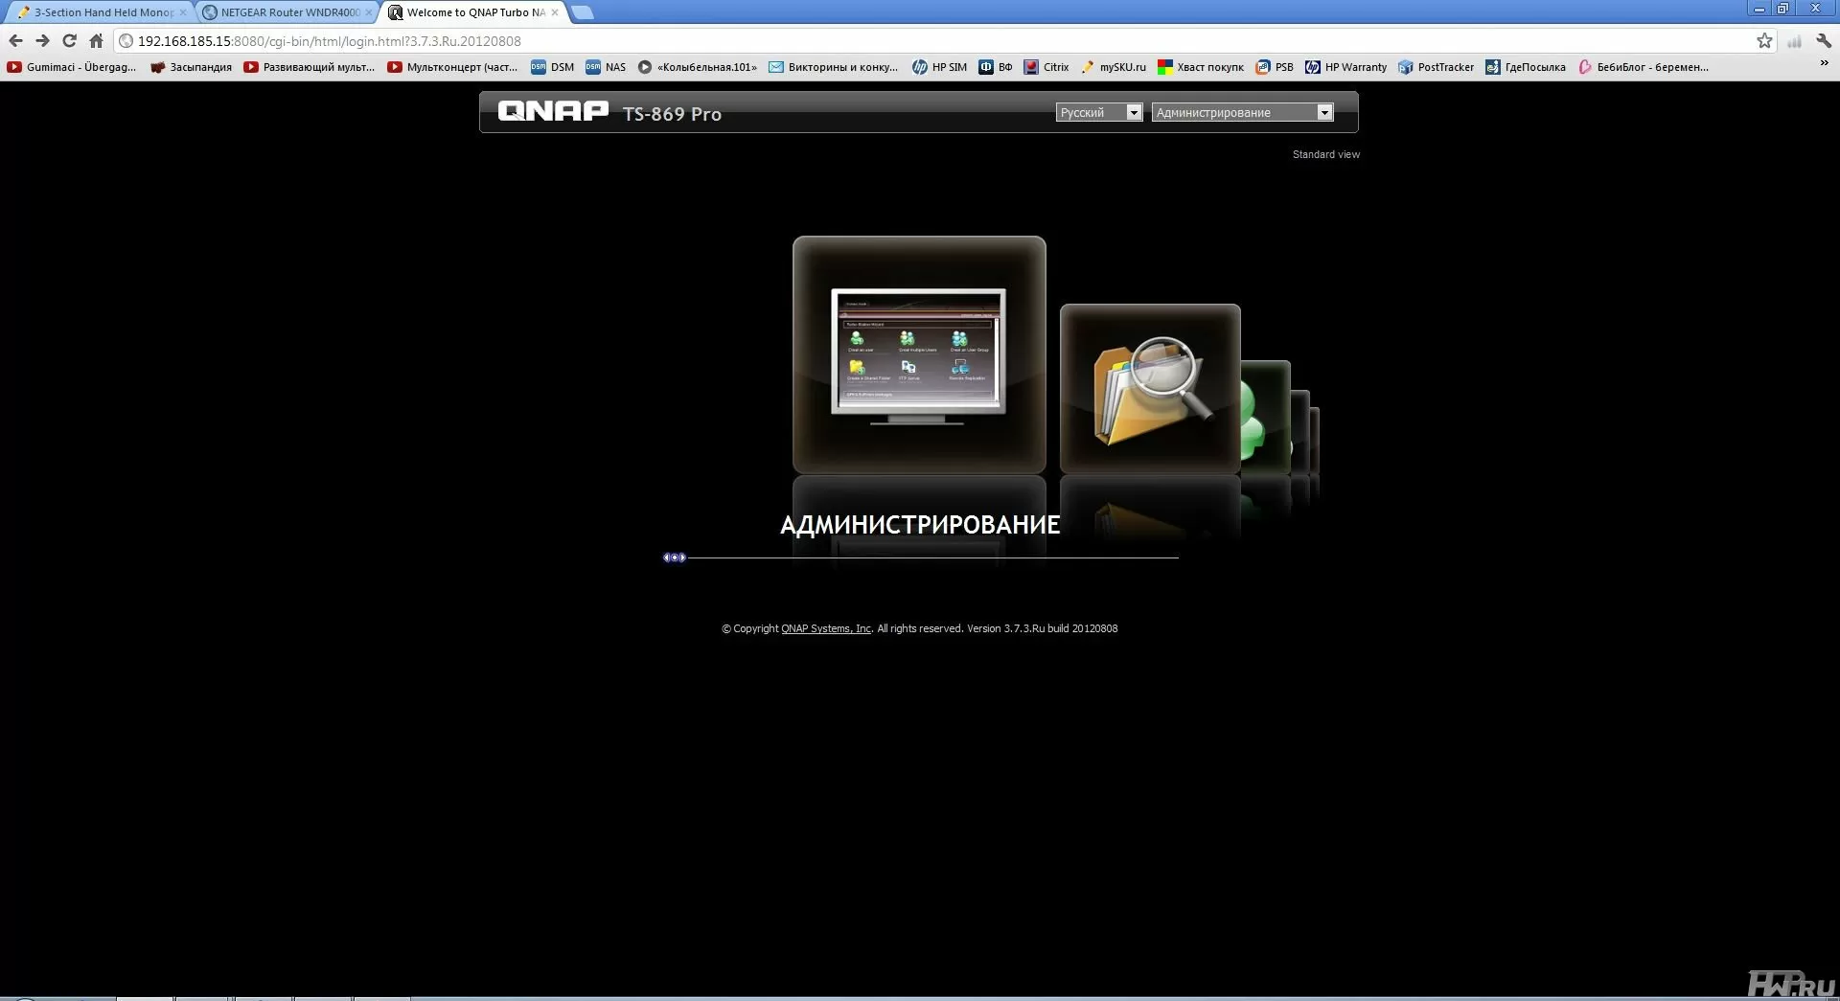This screenshot has height=1001, width=1840.
Task: Open the Citrix bookmark
Action: click(x=1046, y=67)
